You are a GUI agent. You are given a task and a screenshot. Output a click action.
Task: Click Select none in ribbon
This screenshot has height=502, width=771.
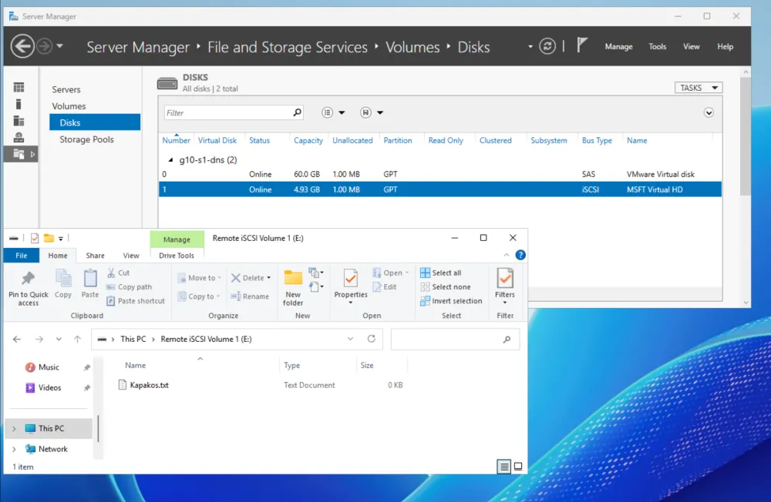click(446, 287)
